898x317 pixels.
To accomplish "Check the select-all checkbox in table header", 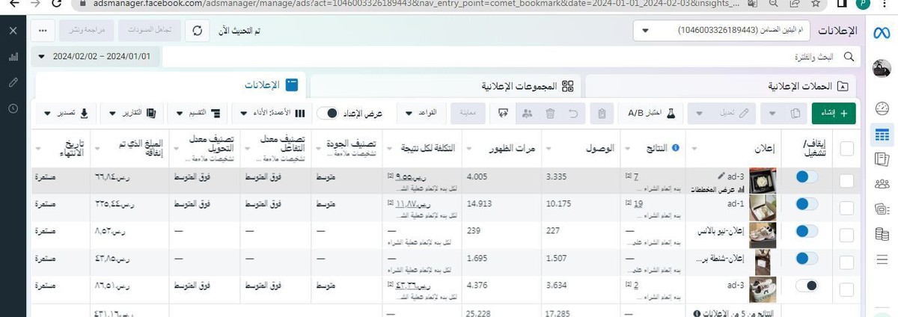I will tap(846, 149).
